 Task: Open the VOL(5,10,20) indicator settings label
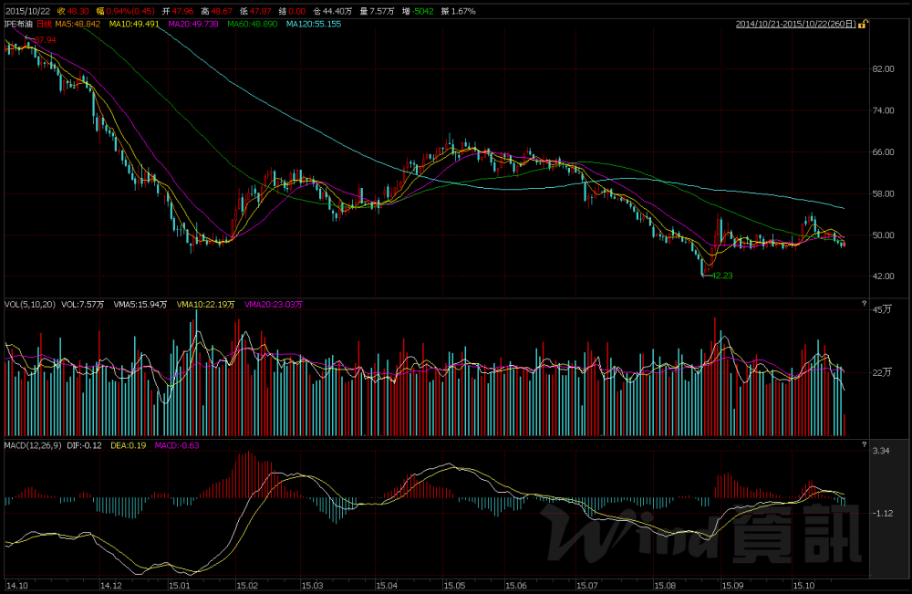(x=30, y=304)
